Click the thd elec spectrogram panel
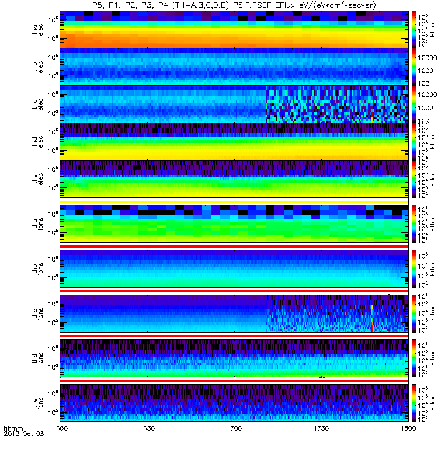The height and width of the screenshot is (467, 438). coord(234,141)
